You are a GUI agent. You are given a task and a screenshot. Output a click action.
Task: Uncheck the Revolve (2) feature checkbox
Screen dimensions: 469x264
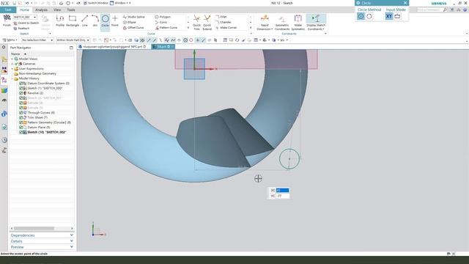point(21,93)
